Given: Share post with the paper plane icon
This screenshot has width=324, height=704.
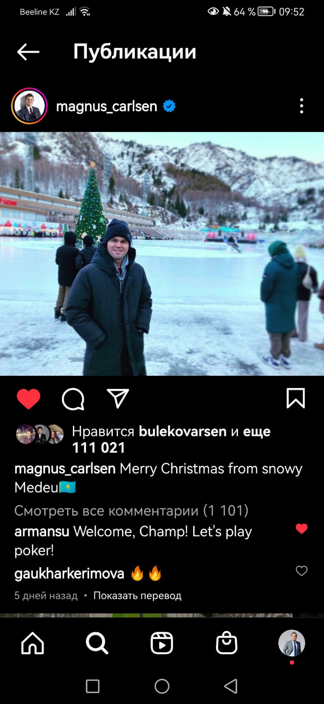Looking at the screenshot, I should coord(118,398).
